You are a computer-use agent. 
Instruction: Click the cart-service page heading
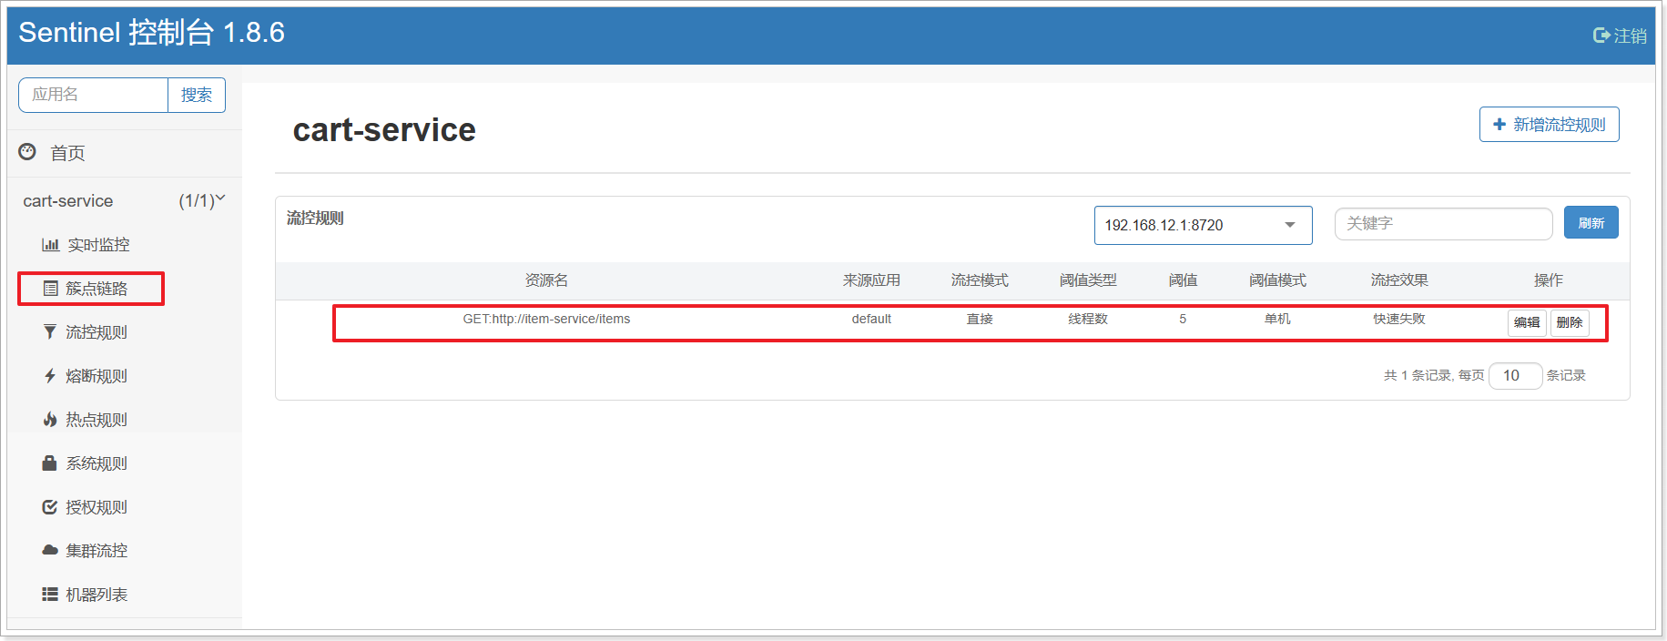pos(384,130)
